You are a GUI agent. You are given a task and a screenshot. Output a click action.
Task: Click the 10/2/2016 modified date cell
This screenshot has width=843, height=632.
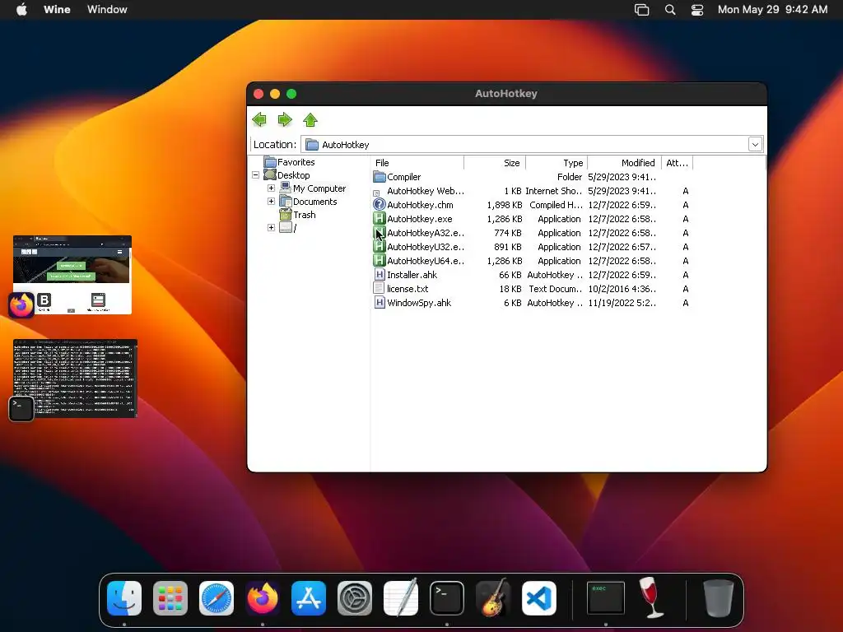(622, 289)
